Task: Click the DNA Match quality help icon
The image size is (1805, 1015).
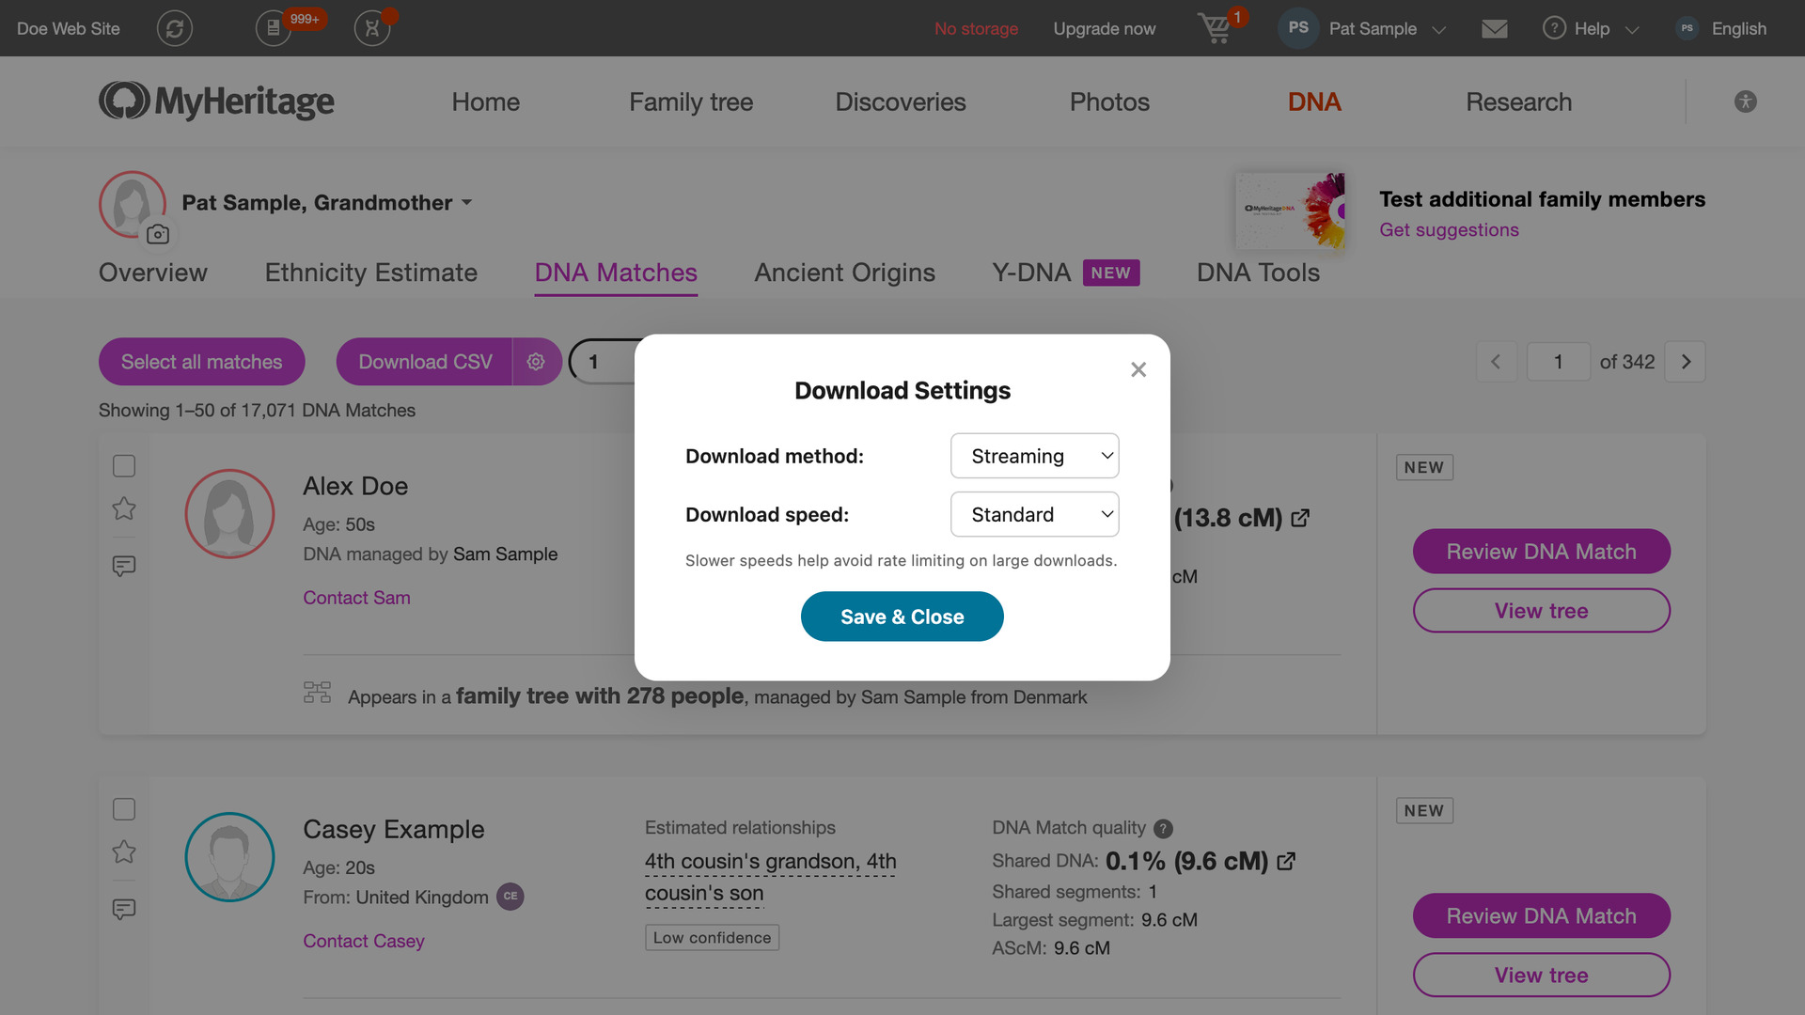Action: (x=1163, y=829)
